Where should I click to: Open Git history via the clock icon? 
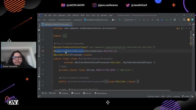pos(175,20)
